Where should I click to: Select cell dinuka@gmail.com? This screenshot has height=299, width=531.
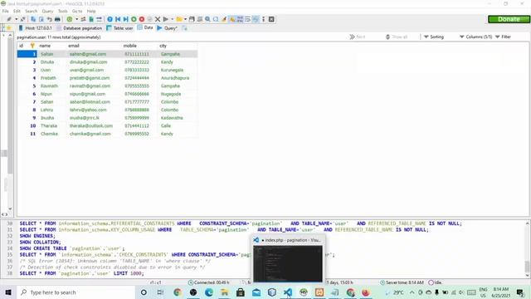click(89, 62)
